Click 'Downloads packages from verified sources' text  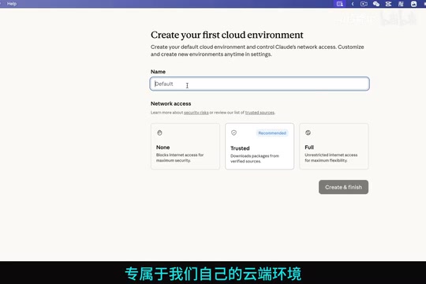[x=255, y=159]
